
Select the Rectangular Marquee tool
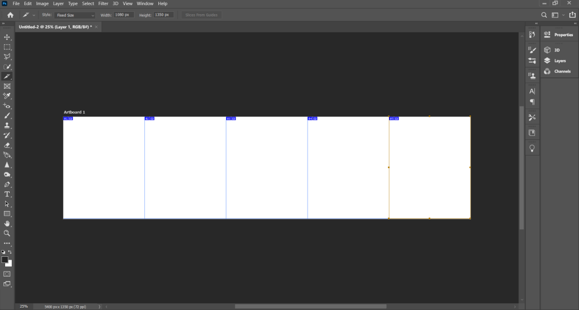7,47
